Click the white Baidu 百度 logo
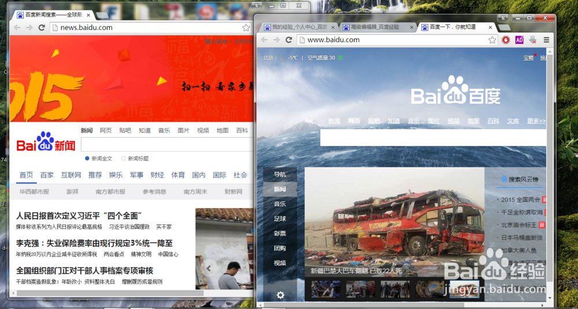This screenshot has width=578, height=309. [x=455, y=91]
